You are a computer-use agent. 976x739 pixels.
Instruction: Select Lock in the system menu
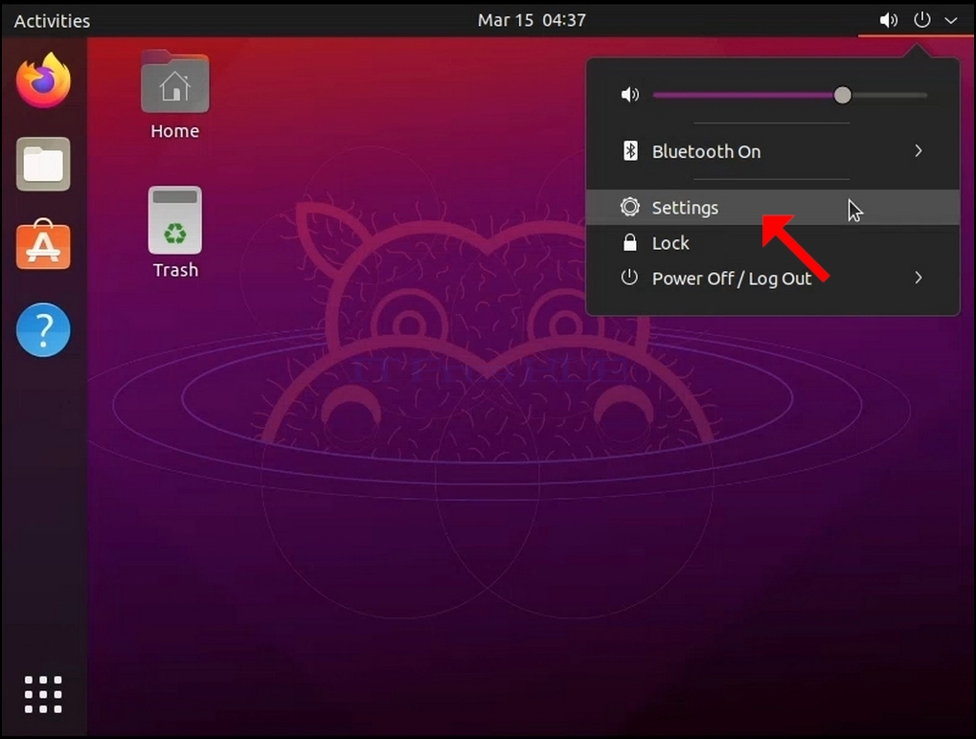[772, 242]
